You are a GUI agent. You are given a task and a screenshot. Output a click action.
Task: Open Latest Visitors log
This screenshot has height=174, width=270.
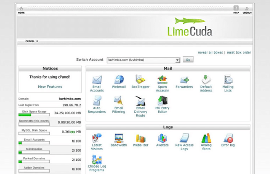(x=97, y=138)
